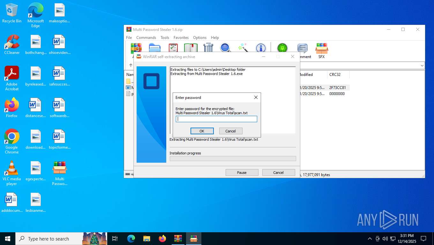The image size is (434, 245).
Task: Click the Comment toolbar icon in WinRAR
Action: coord(302,51)
